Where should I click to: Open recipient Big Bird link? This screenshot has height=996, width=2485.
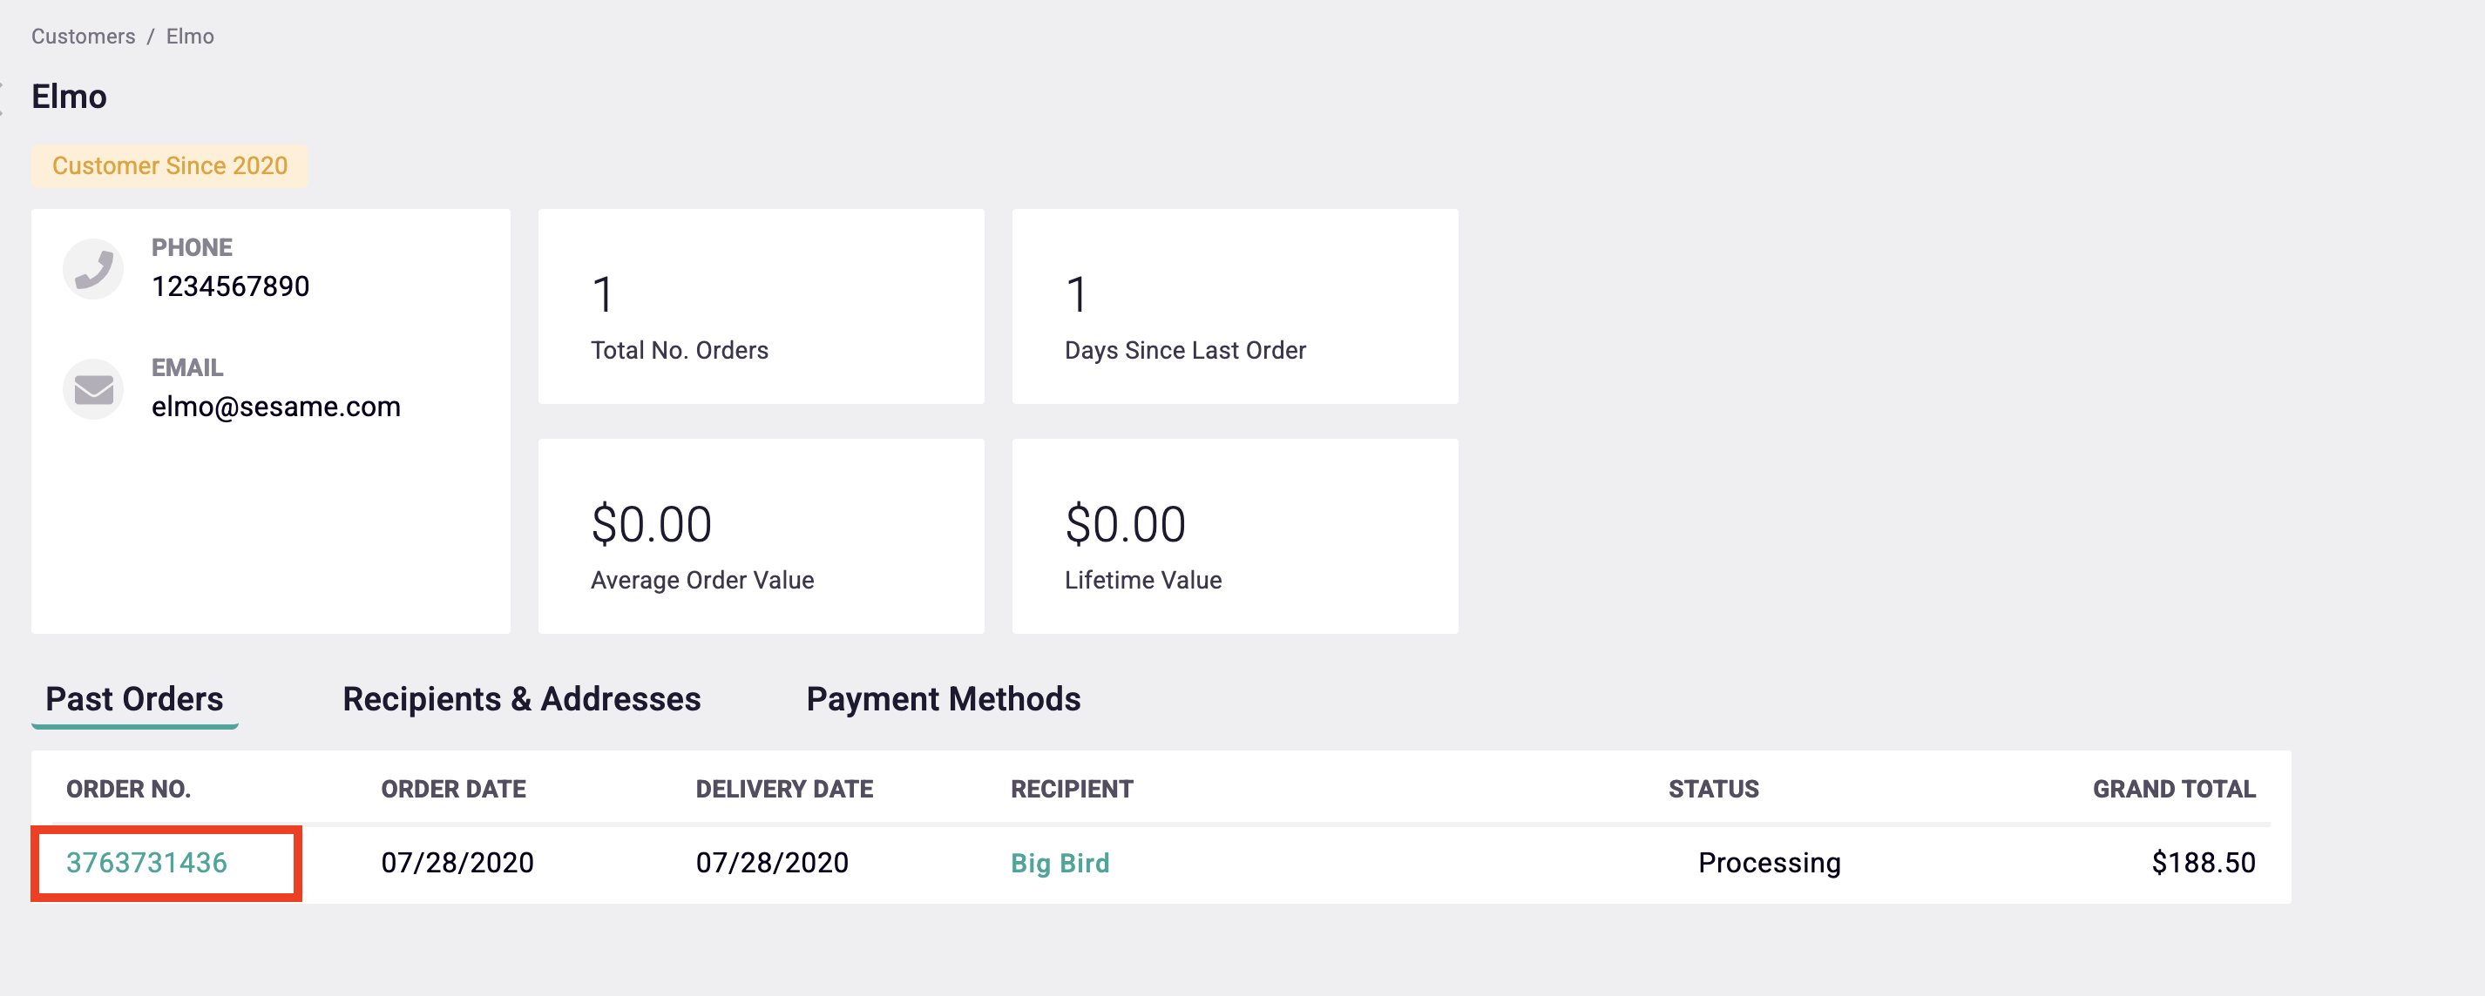1060,862
